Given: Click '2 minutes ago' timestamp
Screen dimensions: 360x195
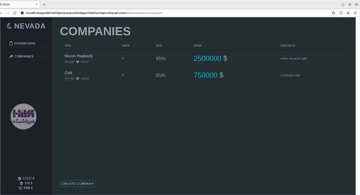Looking at the screenshot, I should click(x=290, y=75).
